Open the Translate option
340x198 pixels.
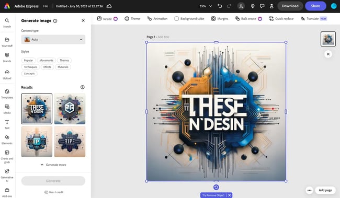coord(313,19)
